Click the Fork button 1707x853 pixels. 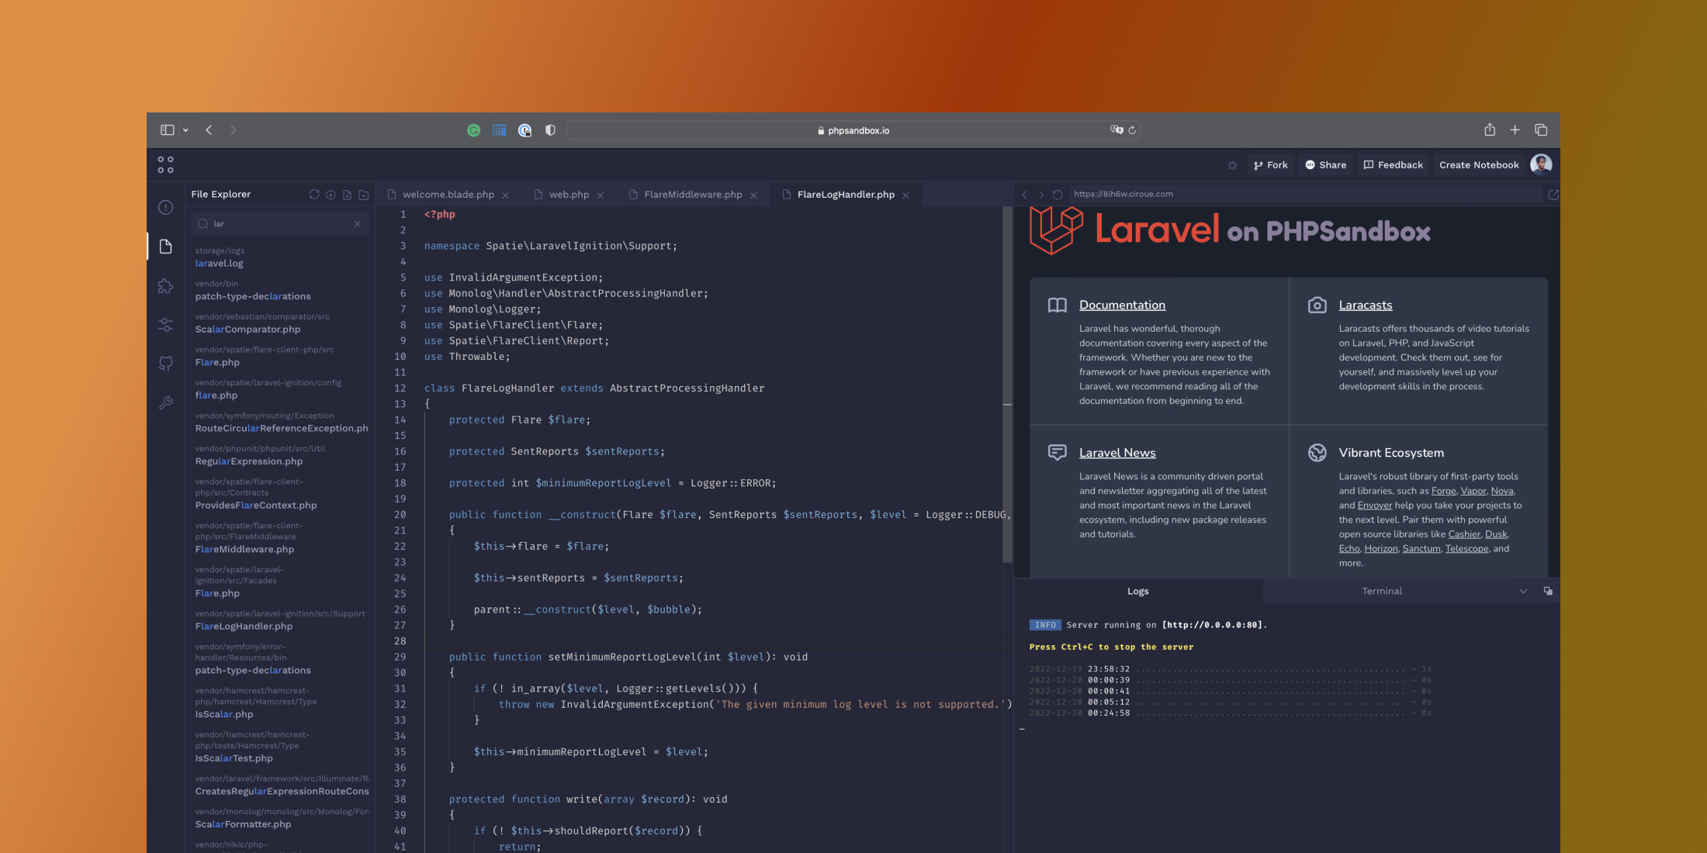1270,165
